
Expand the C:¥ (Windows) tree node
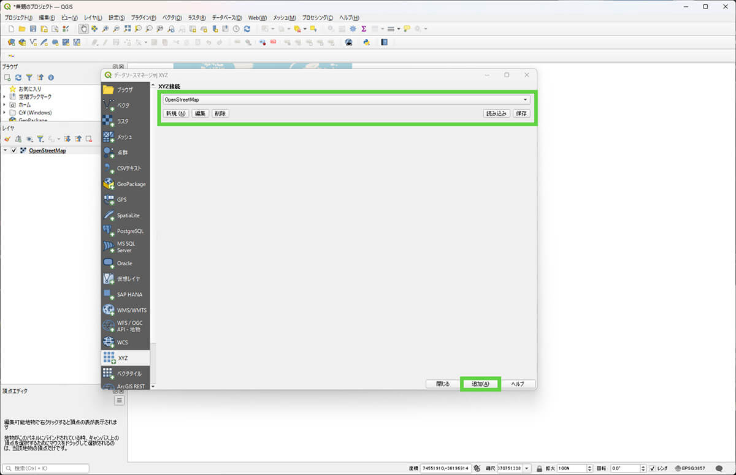[4, 113]
